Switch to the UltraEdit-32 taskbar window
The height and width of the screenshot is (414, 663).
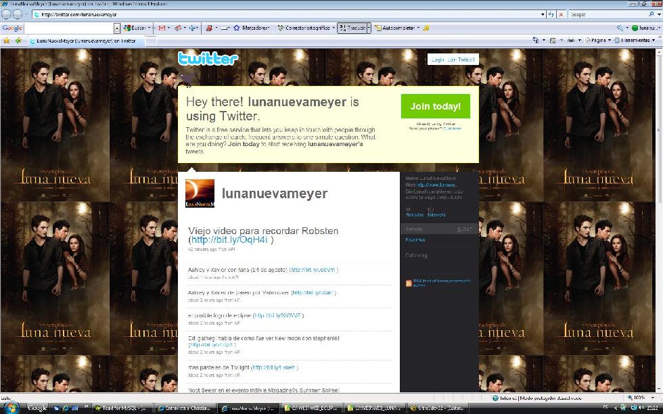[437, 408]
